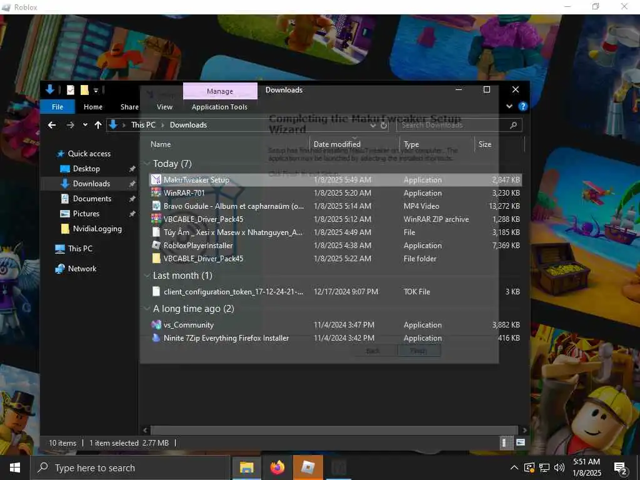Switch to the Share ribbon tab
The width and height of the screenshot is (640, 480).
pyautogui.click(x=129, y=106)
